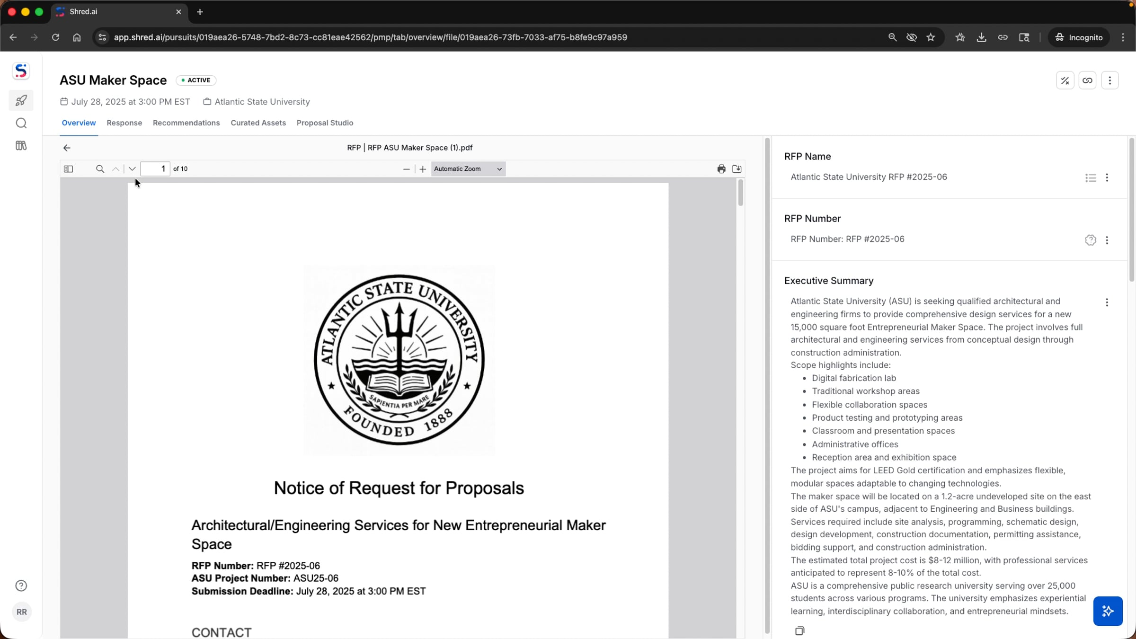
Task: Click the status icon beside RFP Number
Action: [x=1091, y=240]
